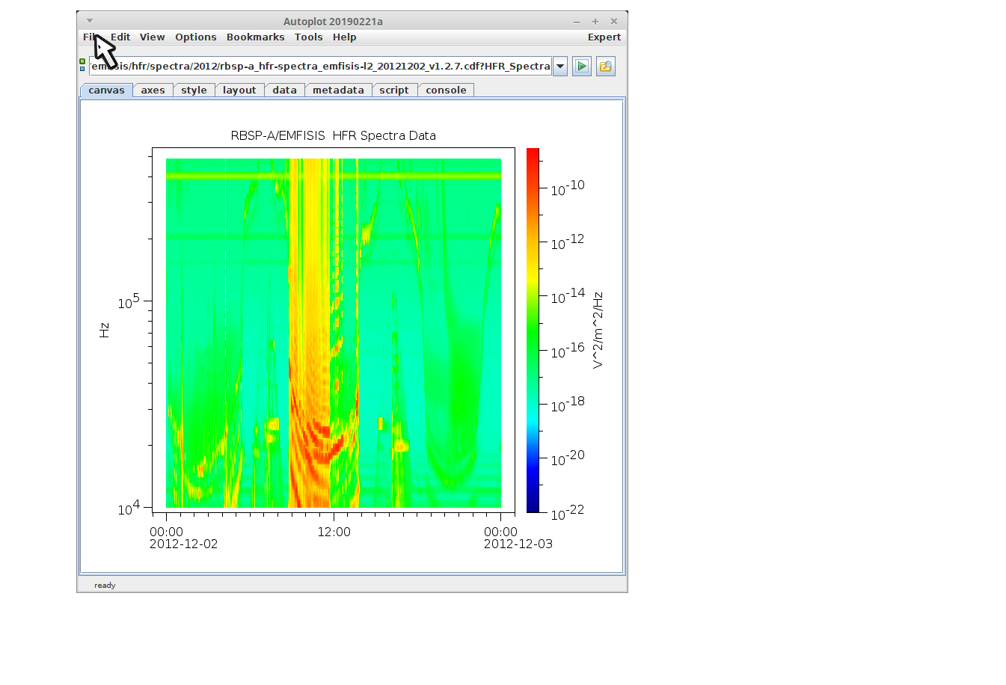Click the plot title RBSP-A/EMFISIS HFR Spectra Data
The height and width of the screenshot is (685, 1006).
pyautogui.click(x=333, y=135)
